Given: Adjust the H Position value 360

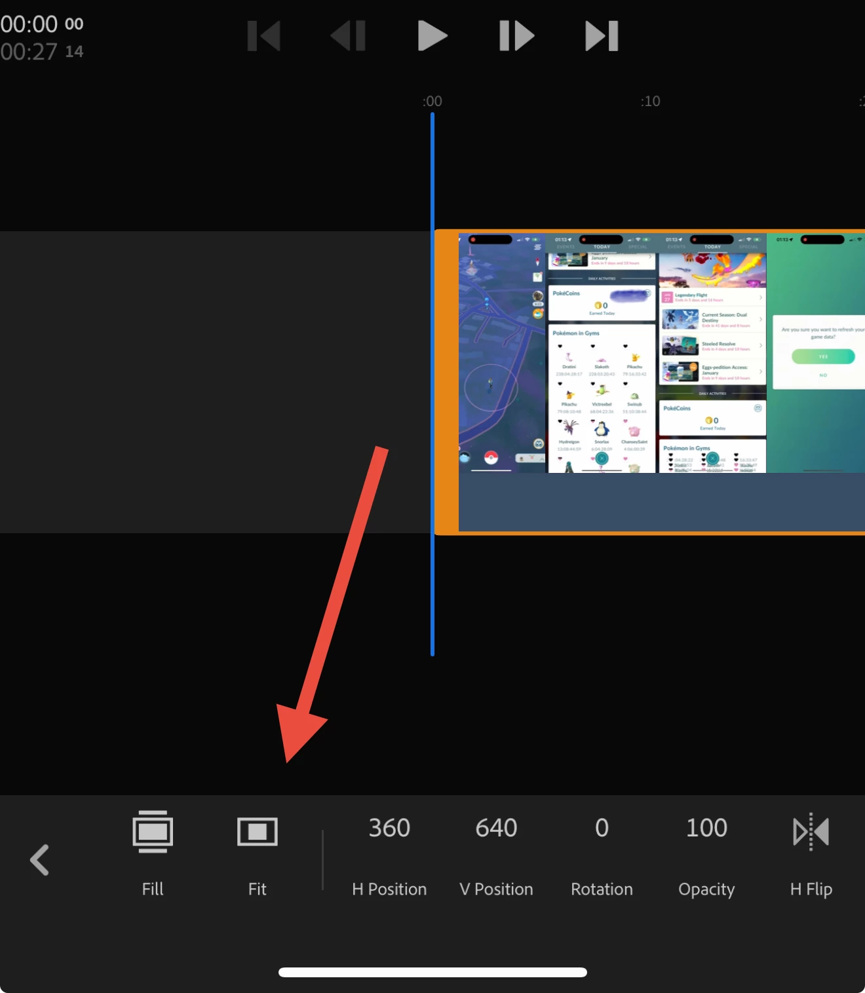Looking at the screenshot, I should (389, 828).
